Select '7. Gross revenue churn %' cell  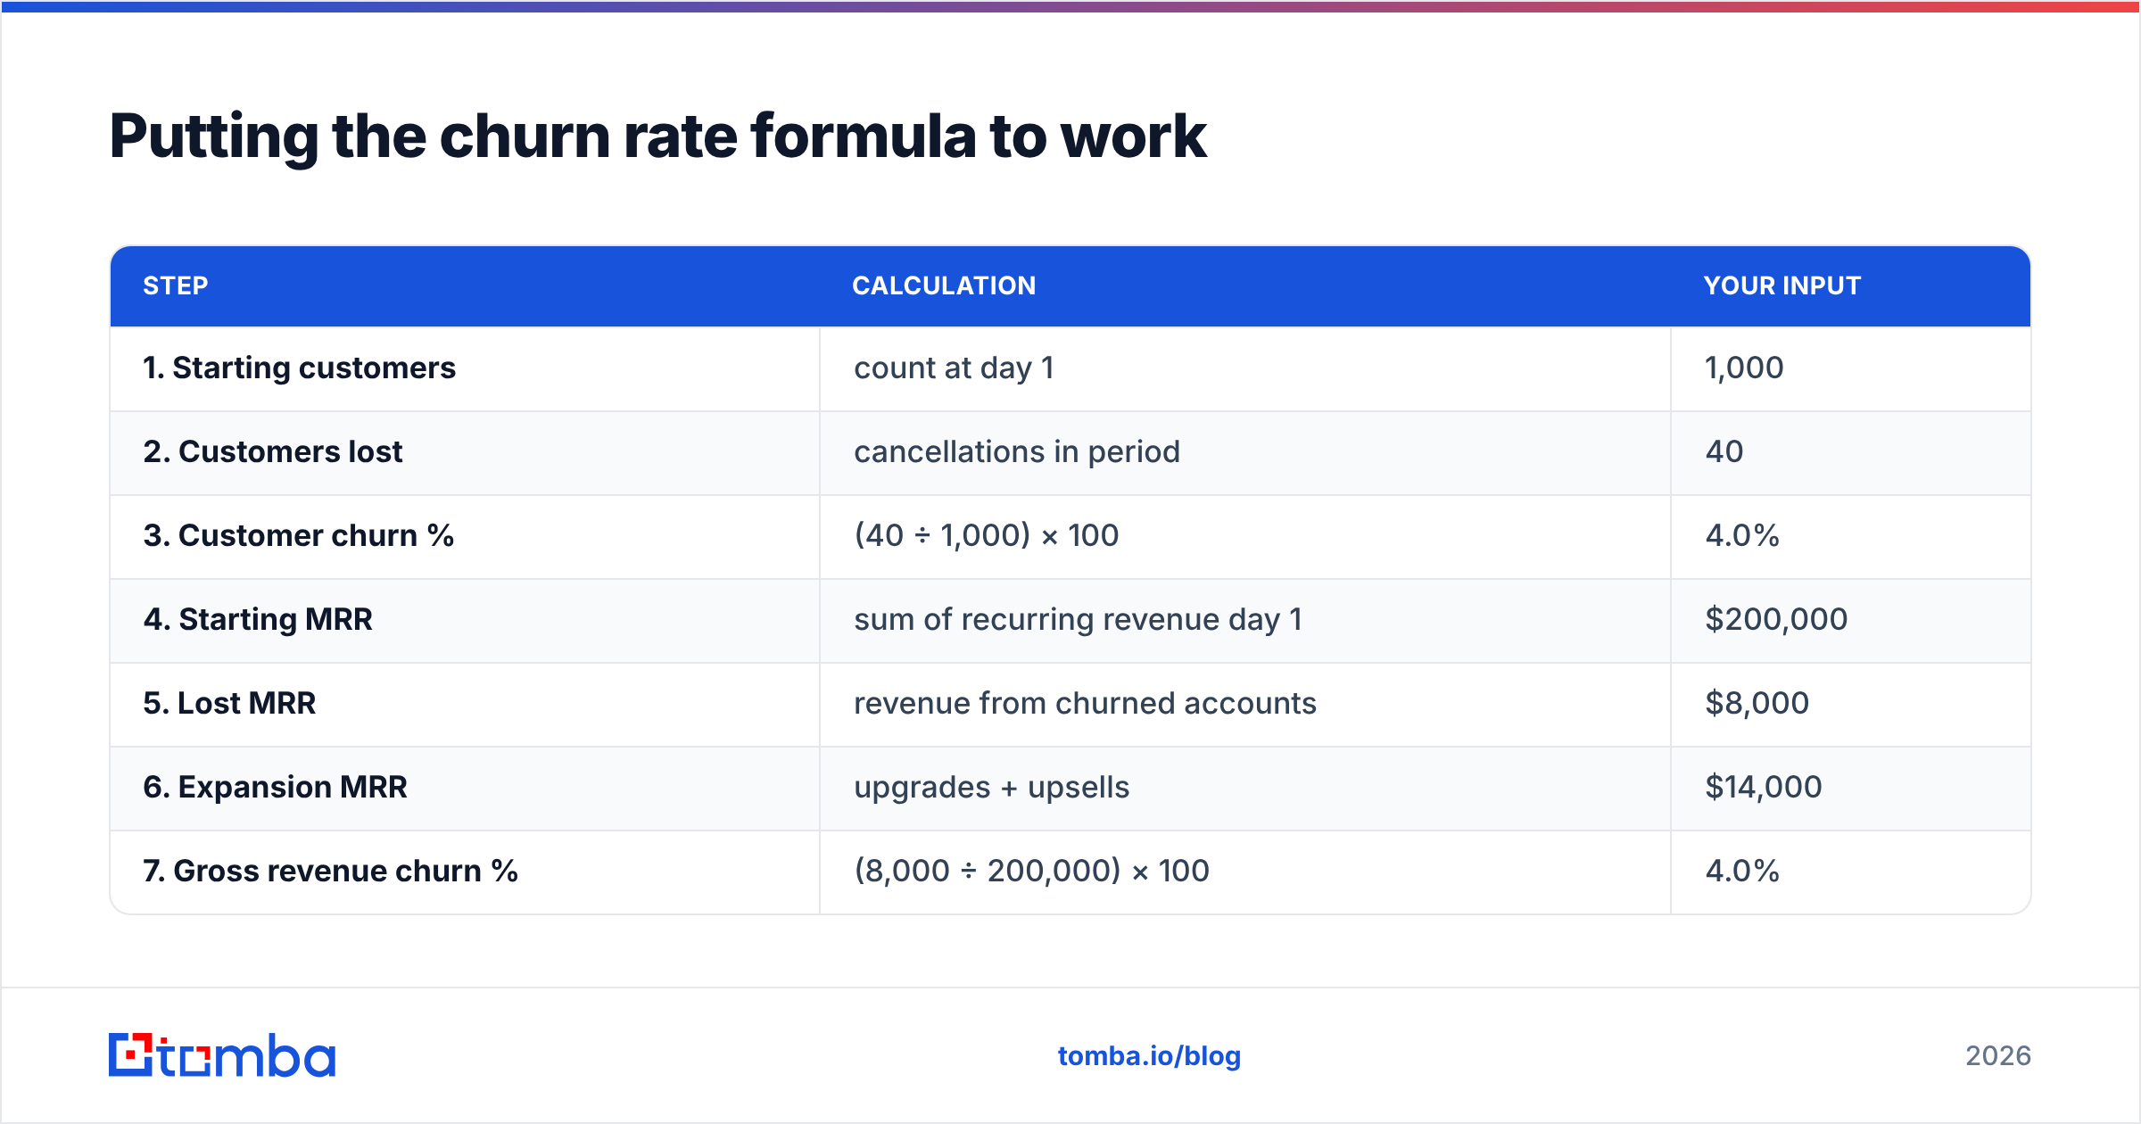coord(465,872)
